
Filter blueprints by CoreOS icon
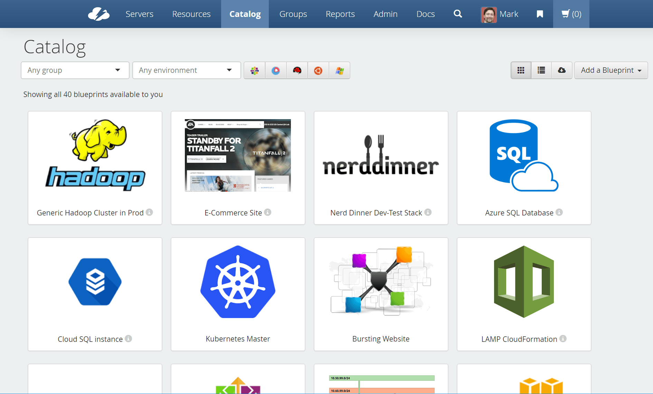pyautogui.click(x=276, y=70)
